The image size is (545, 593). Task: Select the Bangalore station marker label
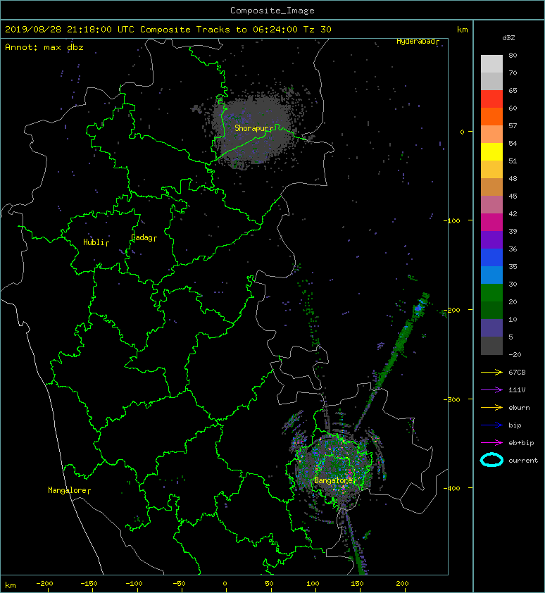[x=335, y=481]
